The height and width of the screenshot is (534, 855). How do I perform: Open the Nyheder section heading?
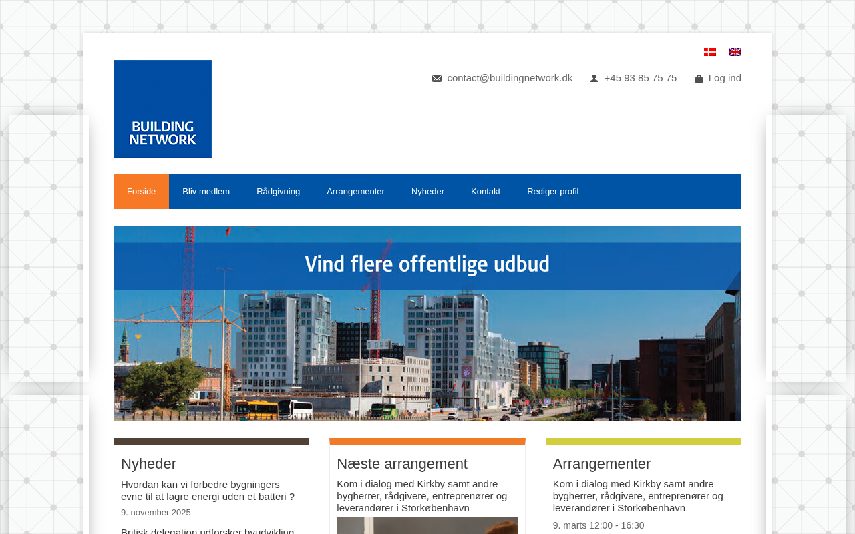click(x=148, y=464)
